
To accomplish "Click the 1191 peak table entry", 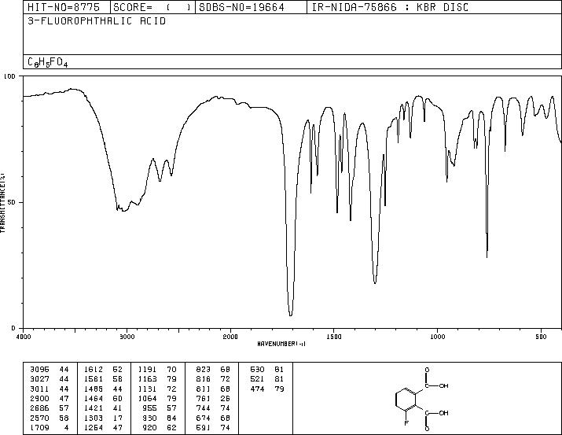I will (x=157, y=370).
